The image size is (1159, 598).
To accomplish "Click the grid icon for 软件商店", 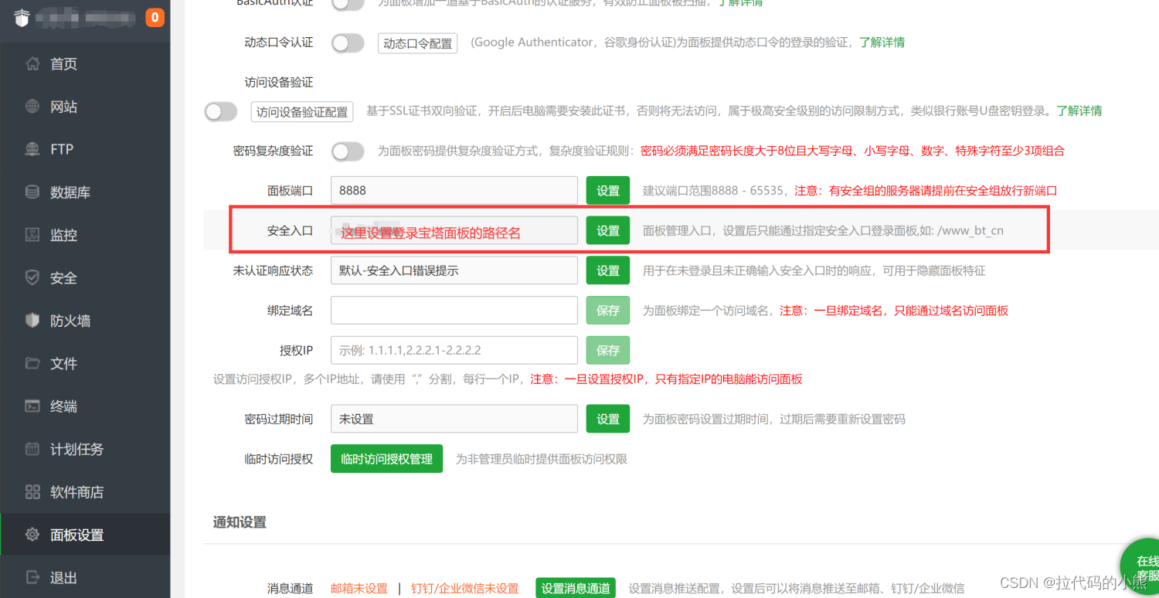I will [x=32, y=491].
